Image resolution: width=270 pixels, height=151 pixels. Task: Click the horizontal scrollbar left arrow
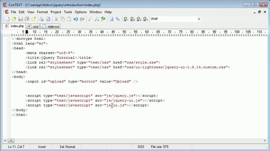pyautogui.click(x=5, y=141)
